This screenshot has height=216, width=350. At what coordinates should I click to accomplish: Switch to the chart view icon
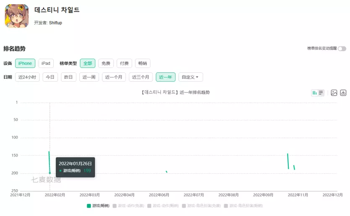click(314, 93)
